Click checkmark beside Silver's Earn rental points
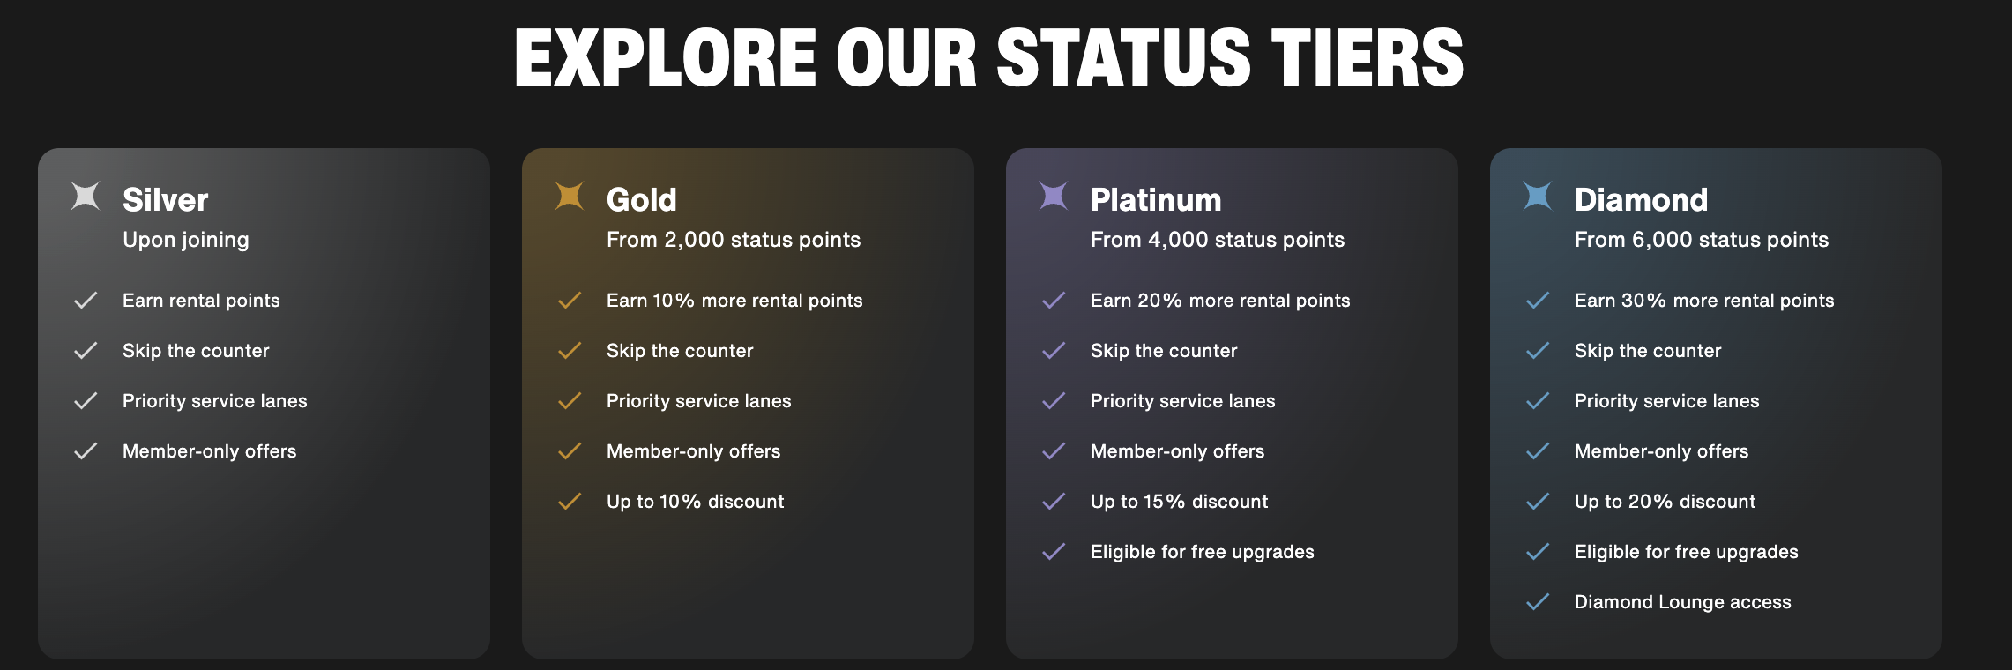This screenshot has width=2012, height=670. (86, 301)
